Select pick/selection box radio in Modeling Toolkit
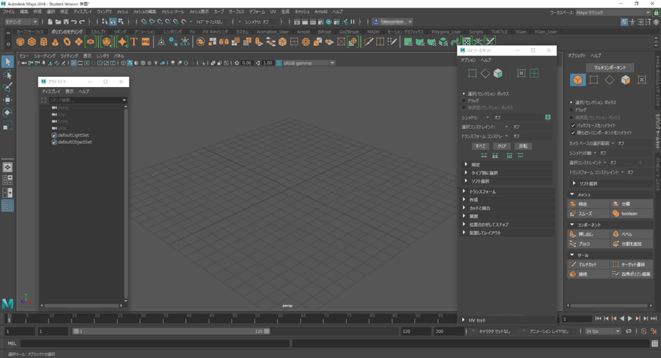The width and height of the screenshot is (661, 358). [x=572, y=103]
